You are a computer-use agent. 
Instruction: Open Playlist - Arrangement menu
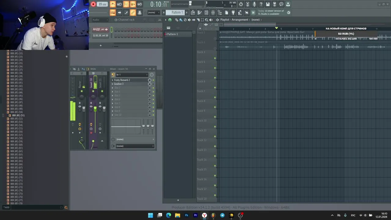(x=234, y=20)
